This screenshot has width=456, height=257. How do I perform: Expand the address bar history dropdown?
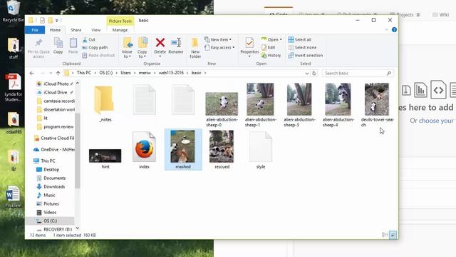tap(307, 74)
